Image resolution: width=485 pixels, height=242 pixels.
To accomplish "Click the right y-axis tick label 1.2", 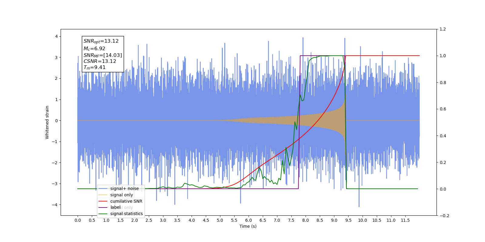I will click(x=443, y=29).
